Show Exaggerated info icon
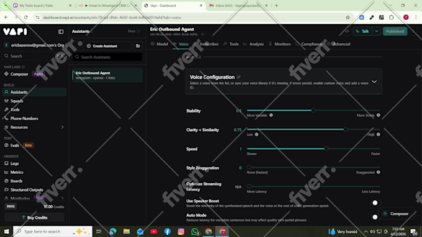The width and height of the screenshot is (422, 237). pyautogui.click(x=379, y=172)
